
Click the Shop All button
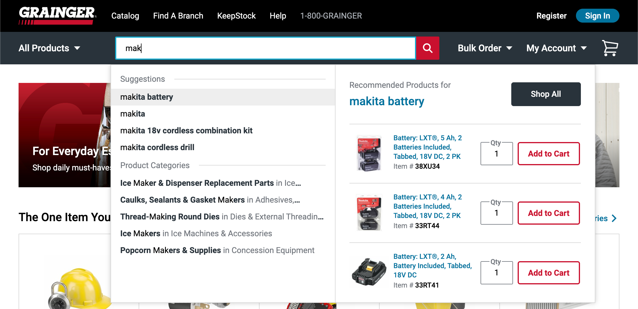[546, 94]
